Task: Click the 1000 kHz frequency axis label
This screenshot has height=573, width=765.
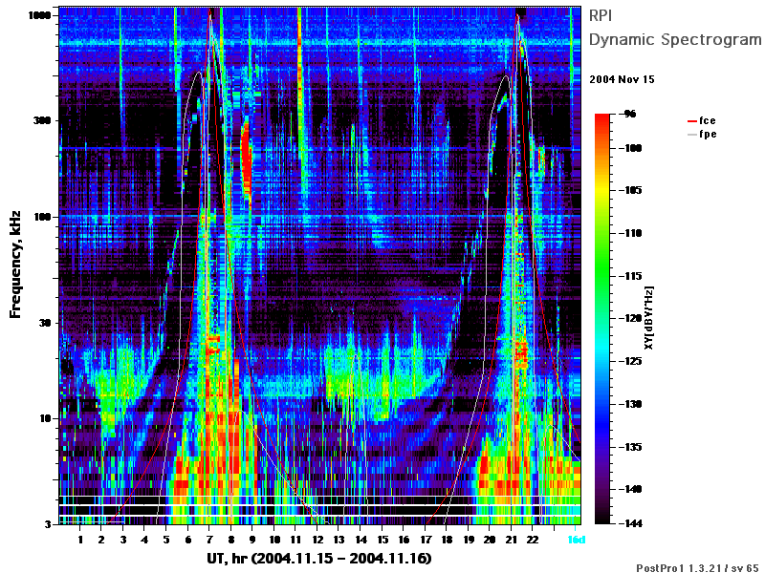Action: tap(39, 15)
